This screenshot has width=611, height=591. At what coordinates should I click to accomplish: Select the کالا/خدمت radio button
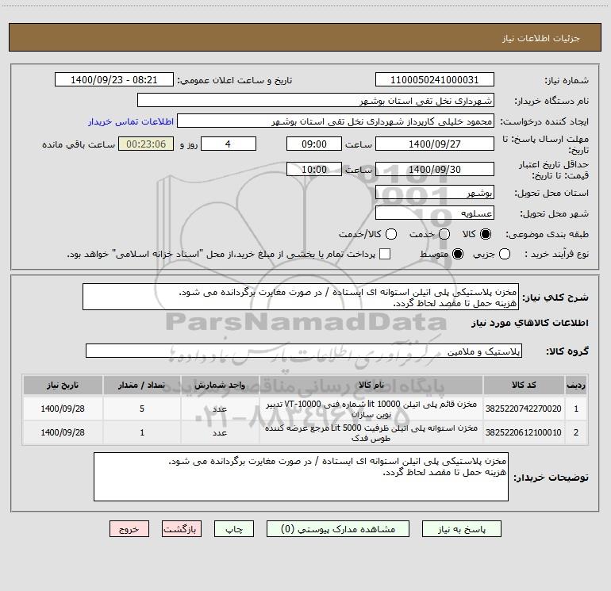click(x=391, y=234)
